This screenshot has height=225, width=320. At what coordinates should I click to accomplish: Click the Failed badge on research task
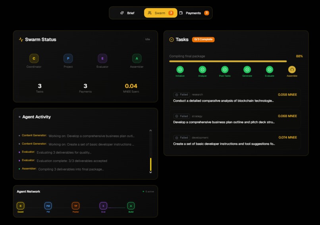181,95
